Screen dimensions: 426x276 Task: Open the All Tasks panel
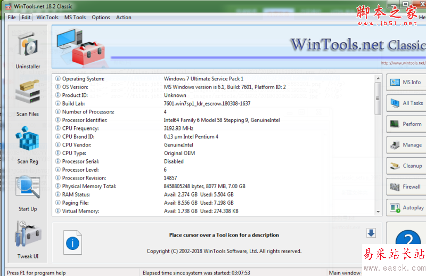[406, 103]
